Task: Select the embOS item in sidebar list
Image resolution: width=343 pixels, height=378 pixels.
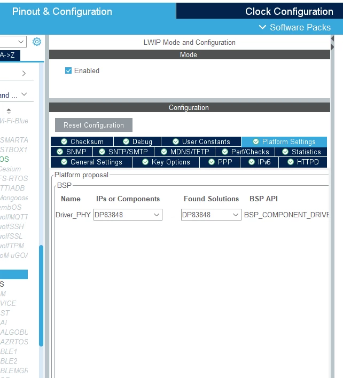Action: tap(11, 207)
